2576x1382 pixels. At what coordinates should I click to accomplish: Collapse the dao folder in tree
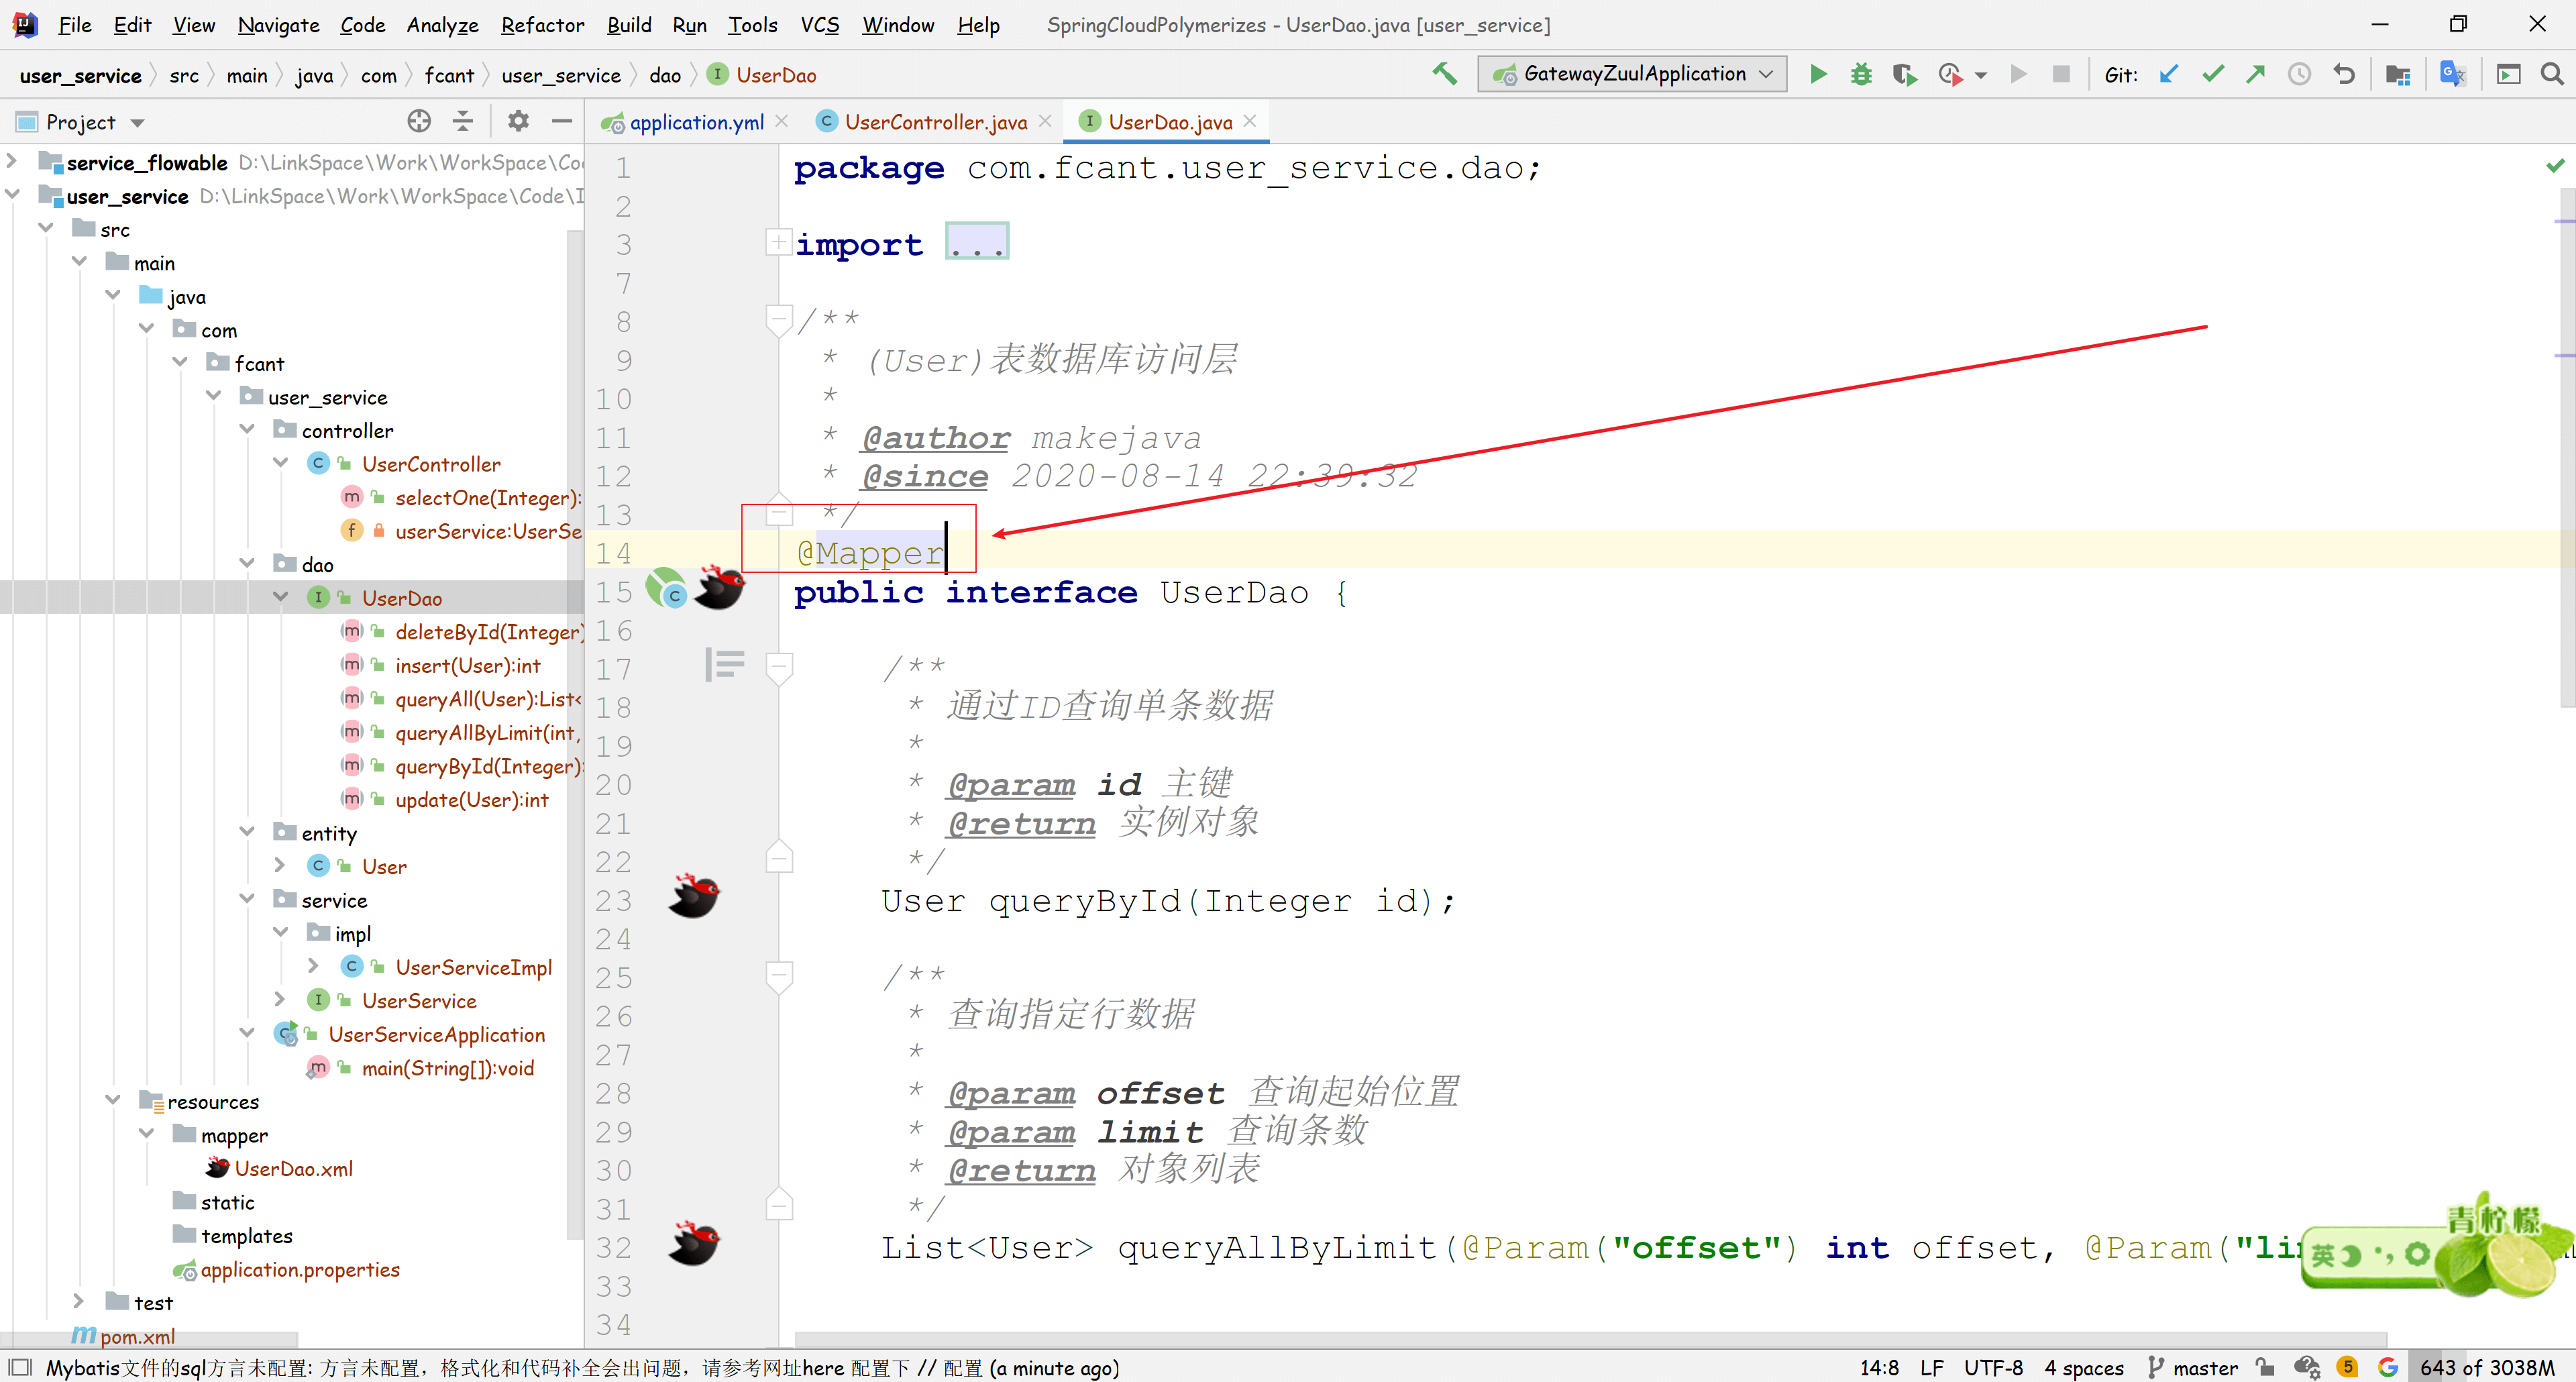(247, 564)
